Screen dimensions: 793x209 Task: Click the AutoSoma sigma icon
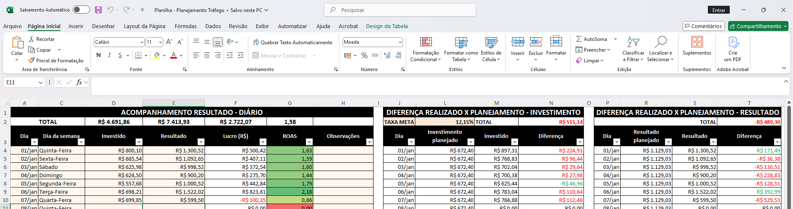coord(579,39)
